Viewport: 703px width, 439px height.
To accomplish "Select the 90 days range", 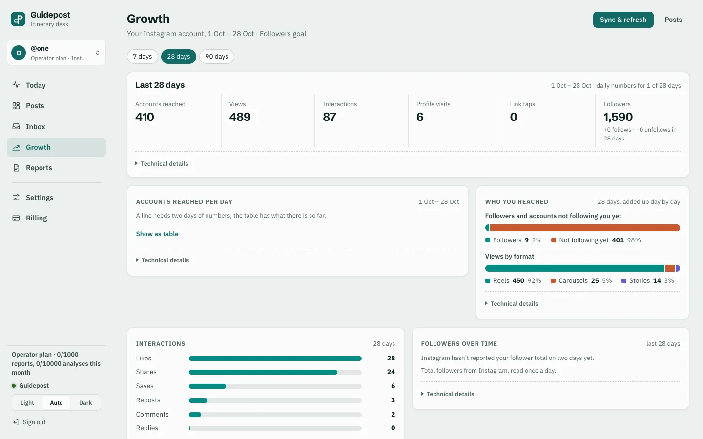I will tap(217, 57).
